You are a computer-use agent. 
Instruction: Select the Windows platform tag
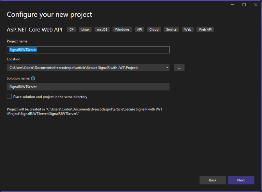pos(122,29)
